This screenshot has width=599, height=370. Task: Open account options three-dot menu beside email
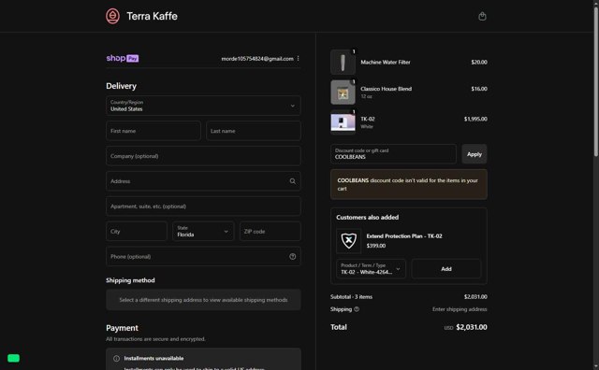point(298,58)
